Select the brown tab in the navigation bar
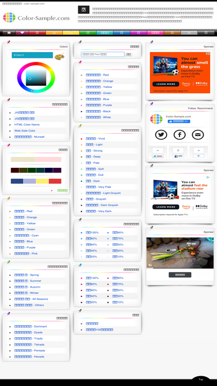 click(172, 32)
